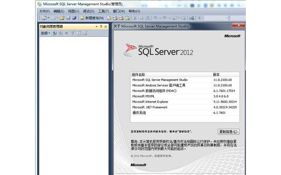Click the Refresh icon in Object Explorer
The image size is (281, 175).
point(79,33)
